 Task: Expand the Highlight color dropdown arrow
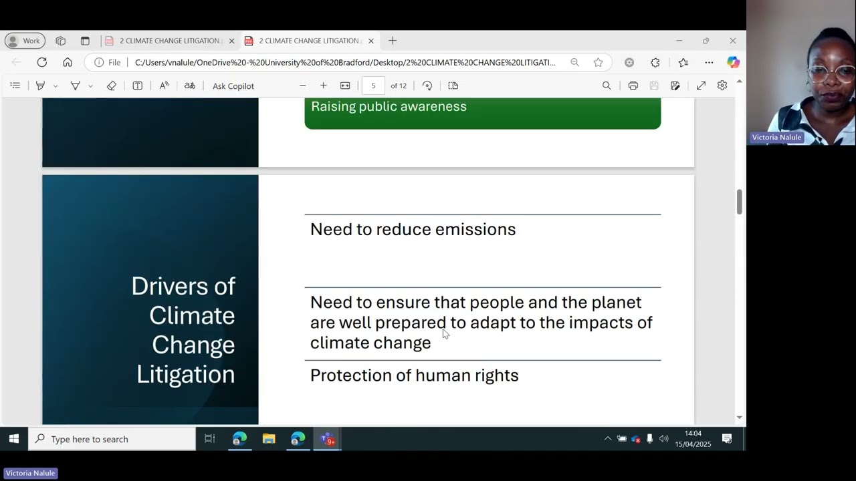coord(56,86)
